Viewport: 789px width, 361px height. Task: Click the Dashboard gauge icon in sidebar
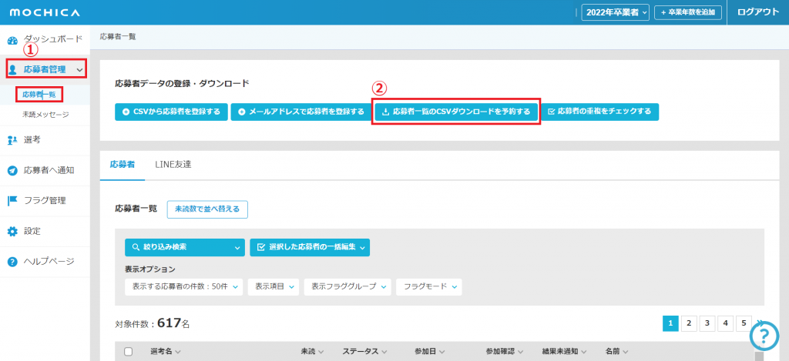tap(12, 40)
